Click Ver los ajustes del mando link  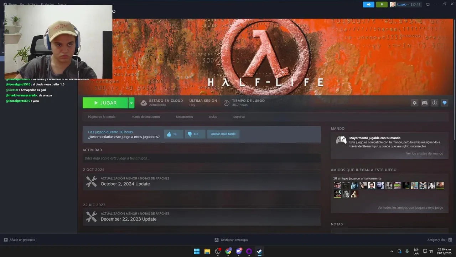[425, 153]
